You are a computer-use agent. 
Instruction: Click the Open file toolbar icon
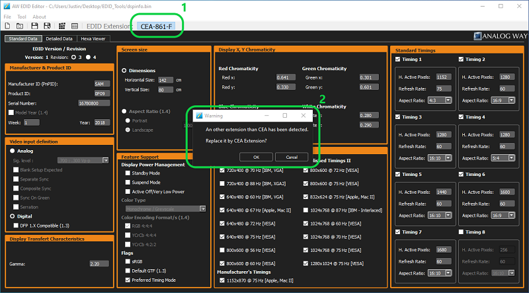pos(21,26)
